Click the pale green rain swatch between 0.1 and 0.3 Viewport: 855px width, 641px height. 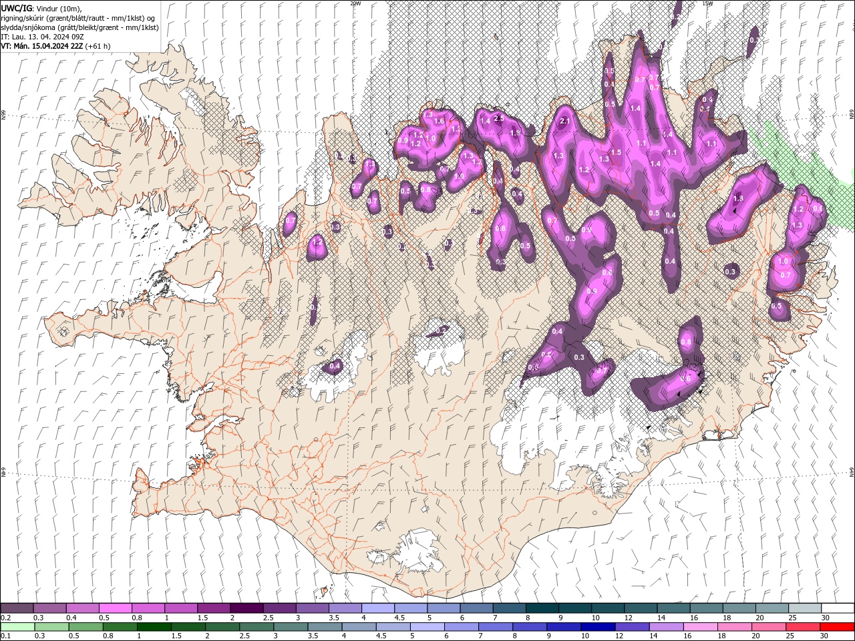pos(17,628)
